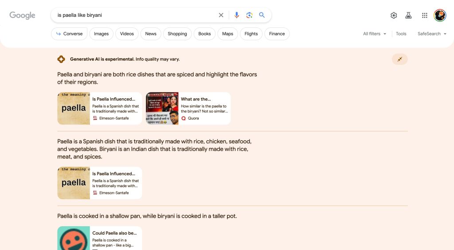This screenshot has width=454, height=250.
Task: Select the Shopping filter chip
Action: 177,34
